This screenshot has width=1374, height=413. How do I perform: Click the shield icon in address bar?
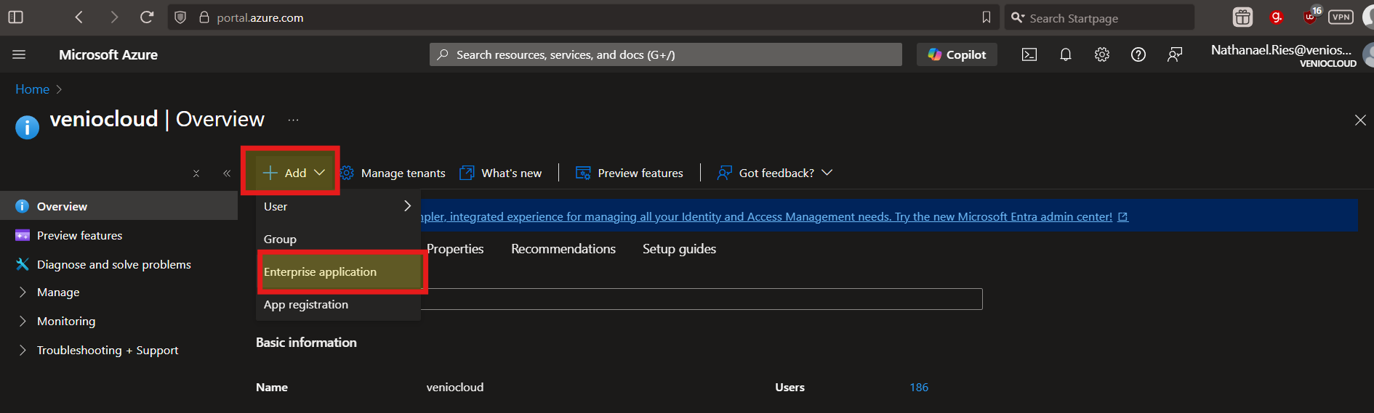(x=180, y=17)
